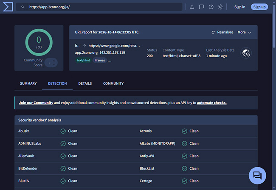Screen dimensions: 276x190
Task: Click the Reanalyze refresh icon
Action: pos(213,32)
